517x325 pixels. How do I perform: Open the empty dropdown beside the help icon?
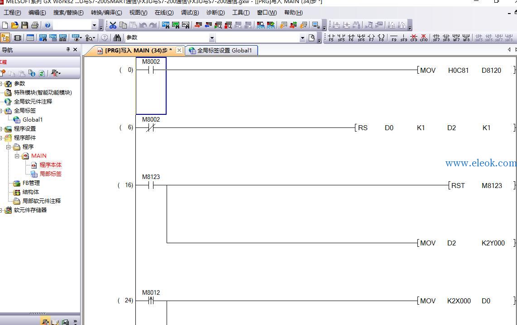point(94,25)
